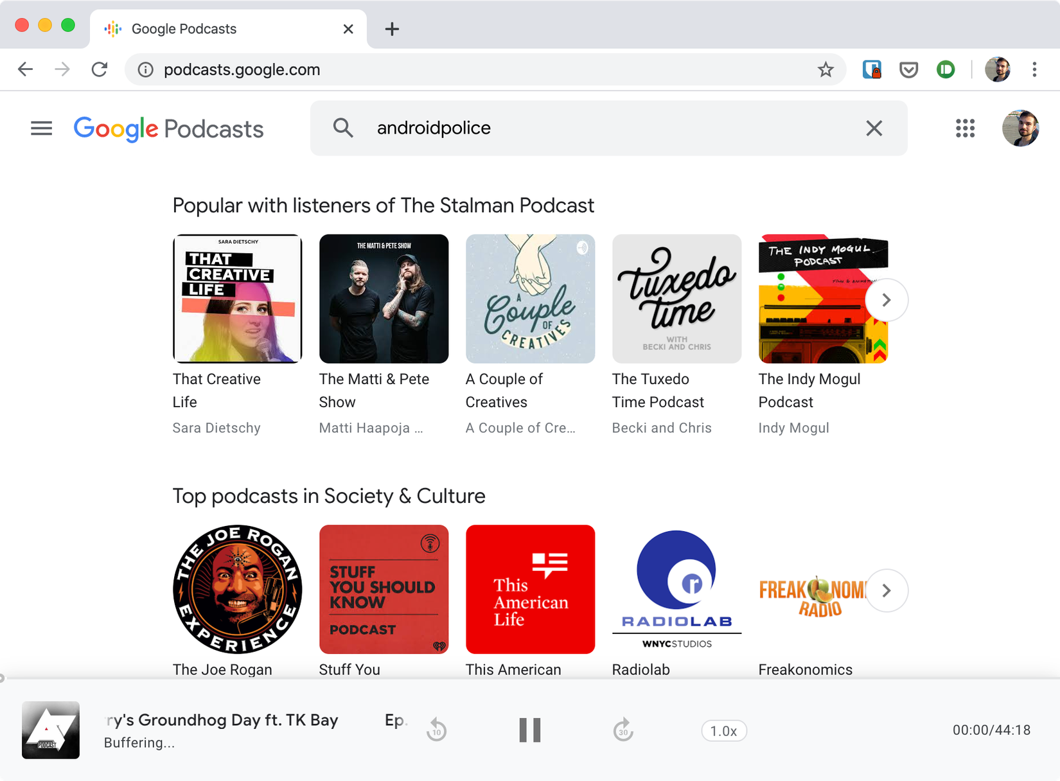Viewport: 1060px width, 781px height.
Task: Open the hamburger navigation menu
Action: (x=41, y=128)
